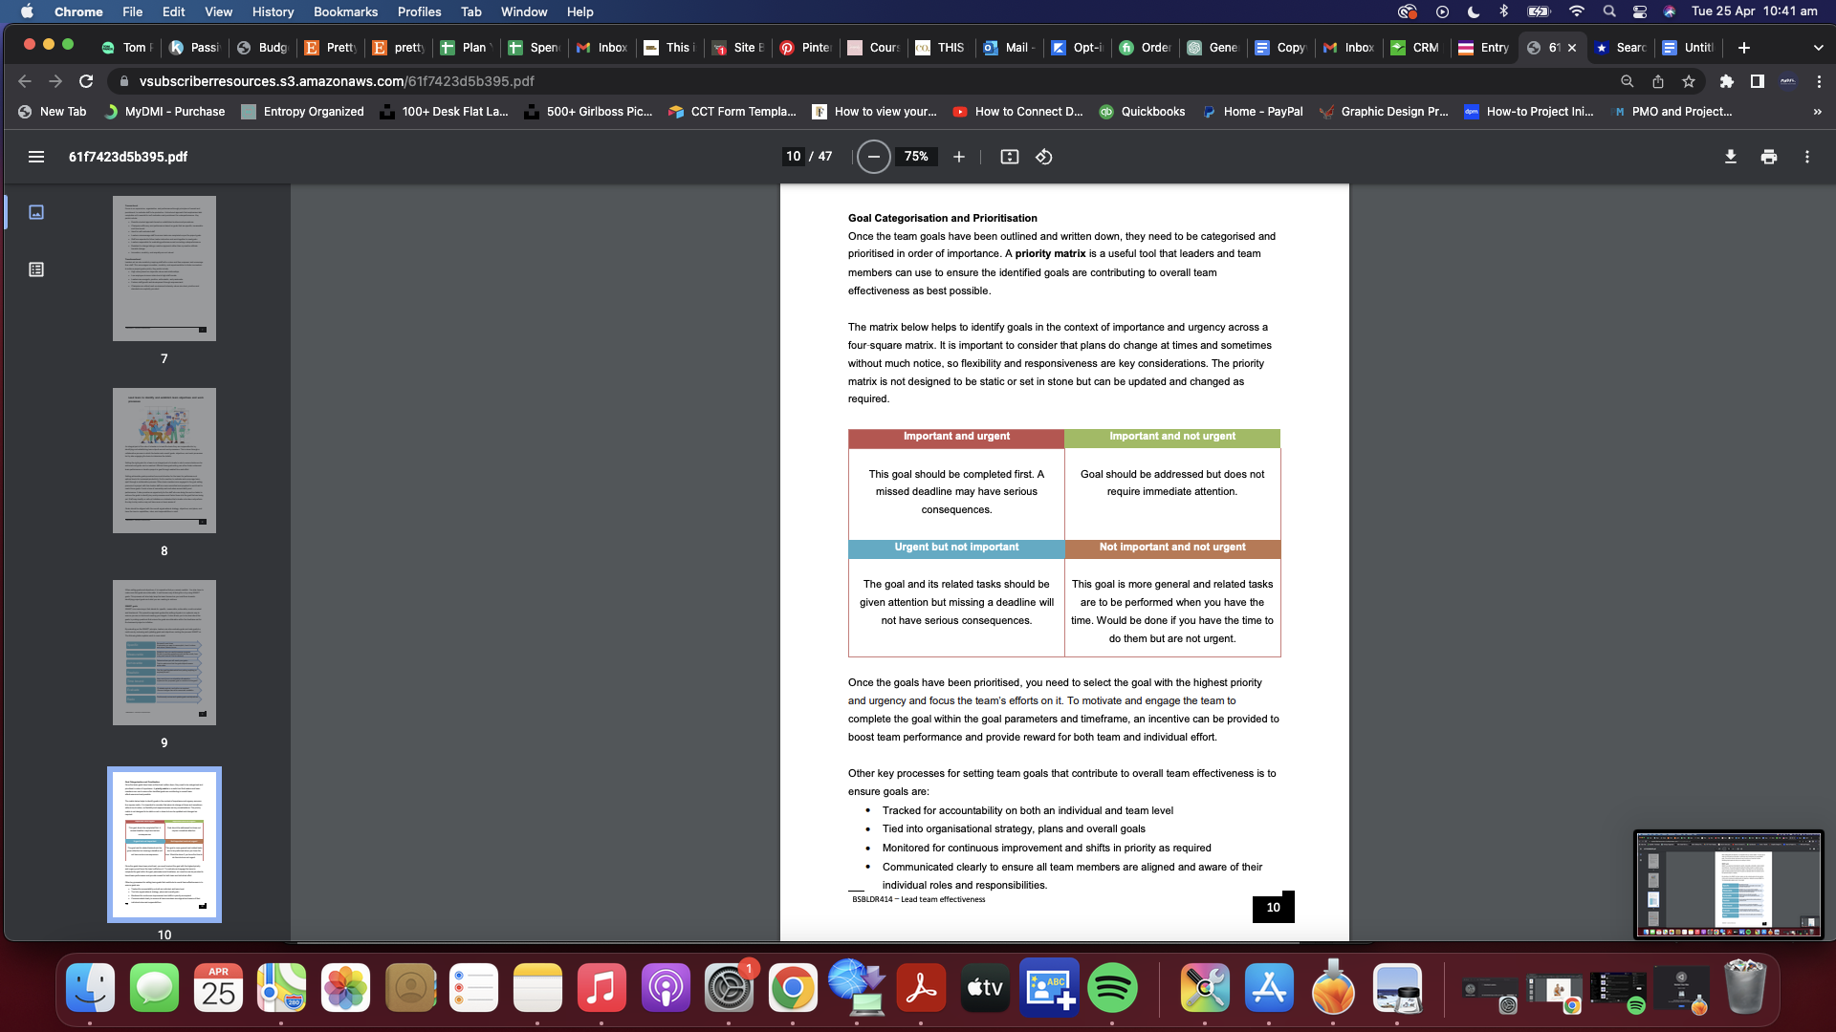The image size is (1836, 1032).
Task: Zoom in the PDF page
Action: tap(959, 157)
